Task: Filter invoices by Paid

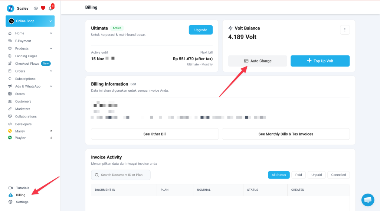Action: tap(299, 175)
